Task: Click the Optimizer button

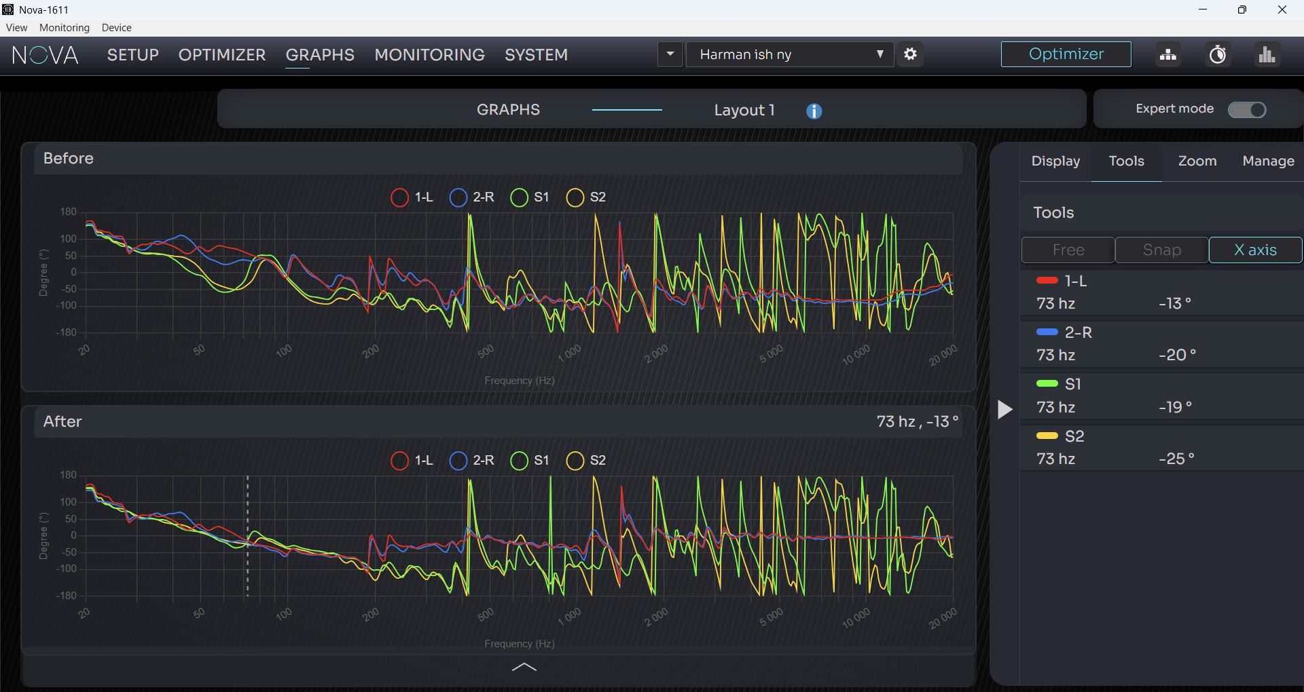Action: [1066, 54]
